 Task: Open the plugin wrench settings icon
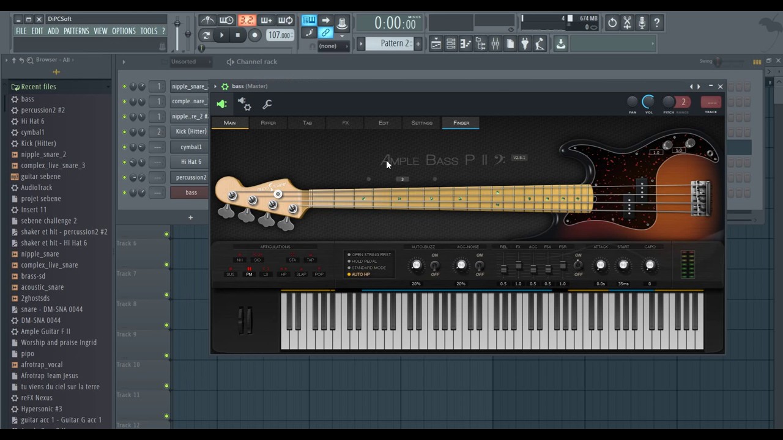tap(267, 104)
